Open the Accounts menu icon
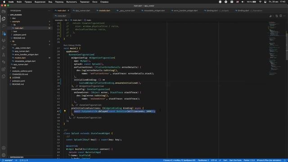This screenshot has width=288, height=162. click(4, 148)
